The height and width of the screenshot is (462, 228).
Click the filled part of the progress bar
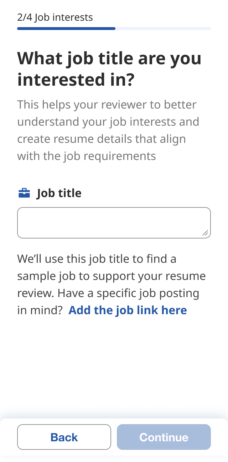pyautogui.click(x=66, y=29)
